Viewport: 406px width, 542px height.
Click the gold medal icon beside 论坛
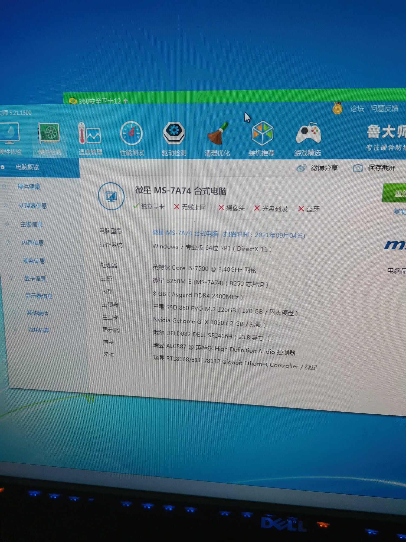(337, 108)
